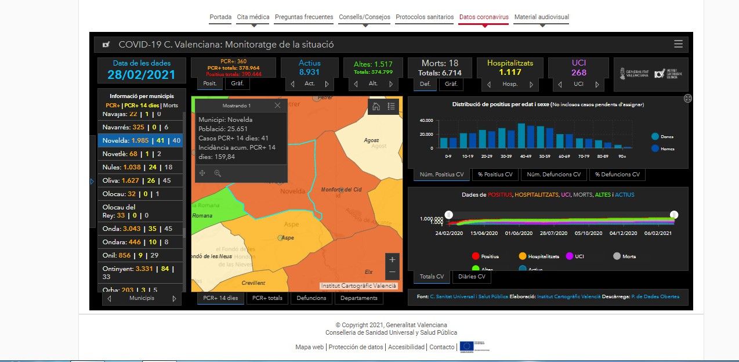Open the dashboard hamburger menu
The height and width of the screenshot is (362, 739).
pyautogui.click(x=678, y=44)
